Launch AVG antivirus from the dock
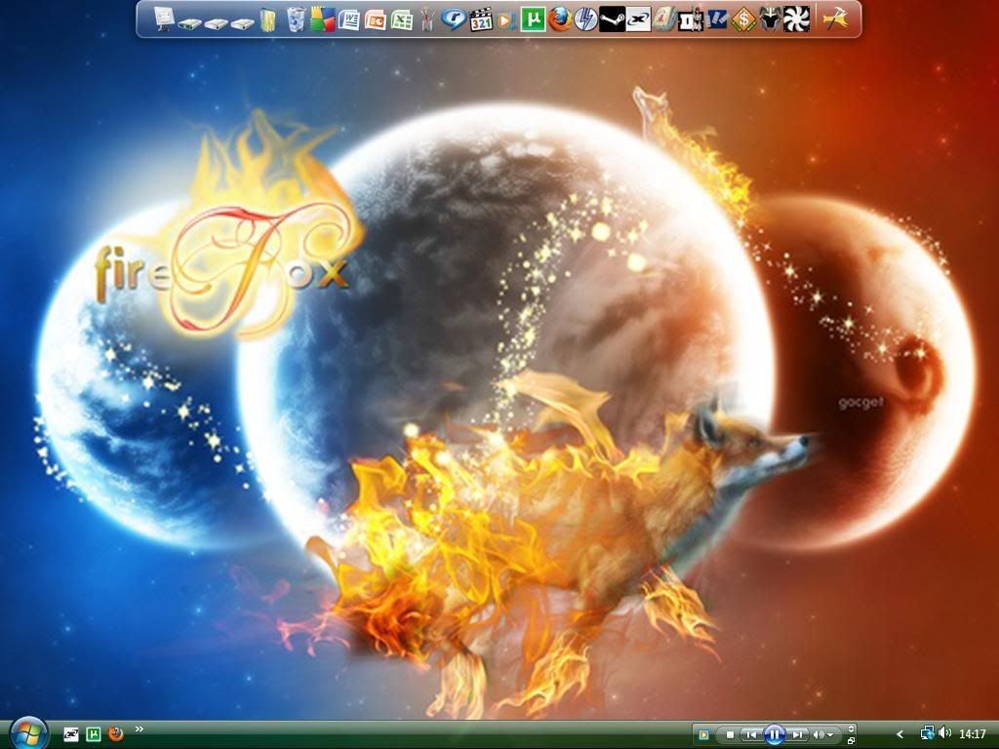The image size is (999, 749). (322, 20)
